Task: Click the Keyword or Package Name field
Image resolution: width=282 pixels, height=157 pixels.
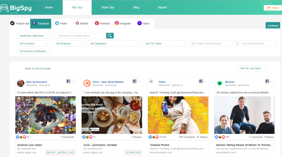Action: (x=81, y=36)
